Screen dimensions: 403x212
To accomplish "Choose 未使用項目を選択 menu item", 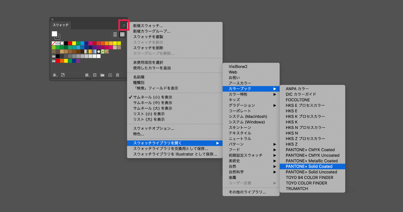I will coord(175,63).
